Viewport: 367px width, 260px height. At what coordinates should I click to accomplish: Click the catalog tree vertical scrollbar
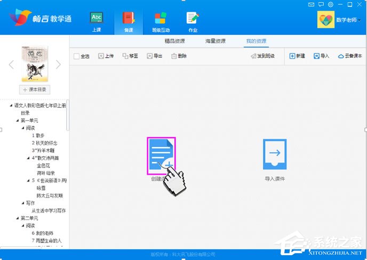68,115
